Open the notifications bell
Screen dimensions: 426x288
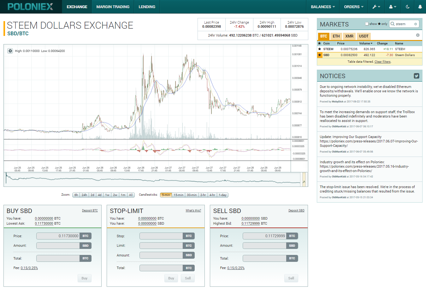tap(420, 7)
